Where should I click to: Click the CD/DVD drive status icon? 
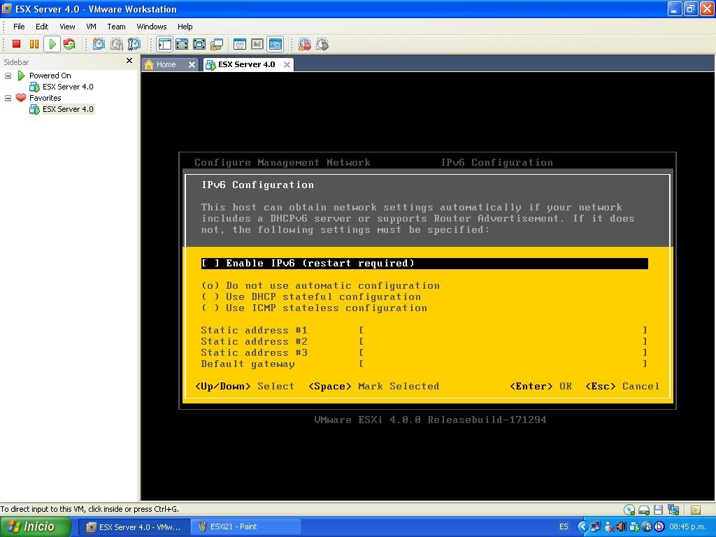click(629, 510)
